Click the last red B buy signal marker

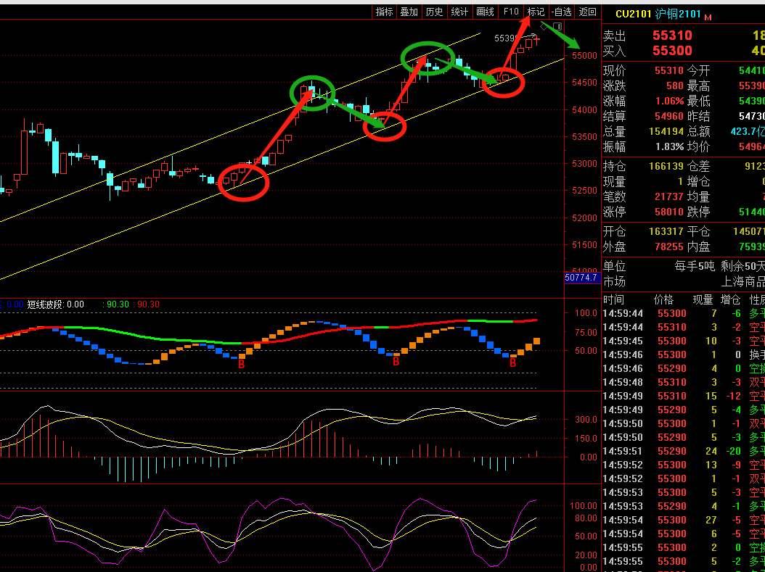click(512, 362)
